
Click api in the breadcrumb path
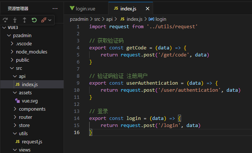click(109, 19)
